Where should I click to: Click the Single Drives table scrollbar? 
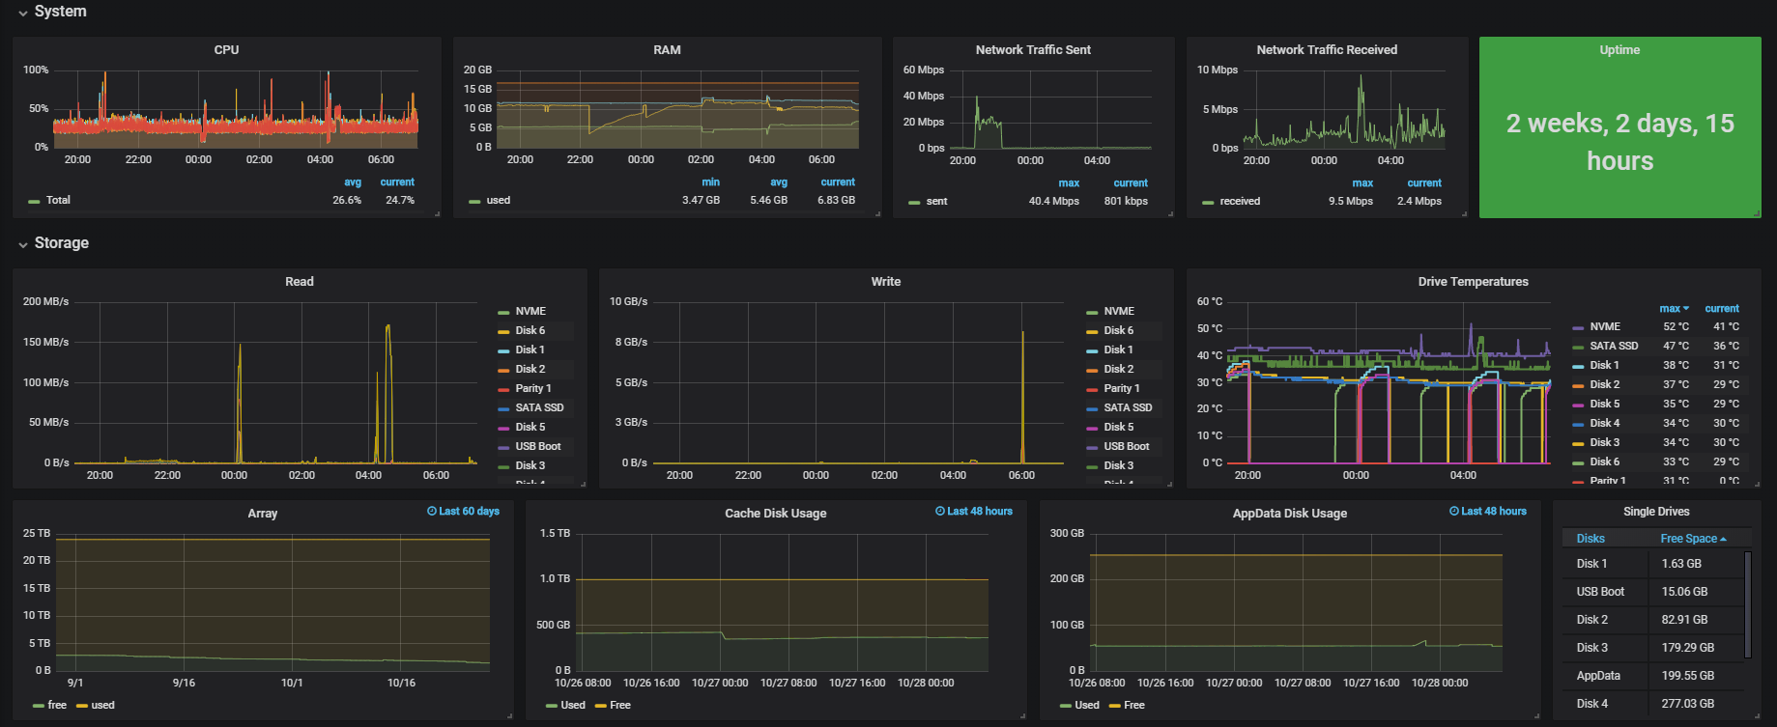point(1747,604)
